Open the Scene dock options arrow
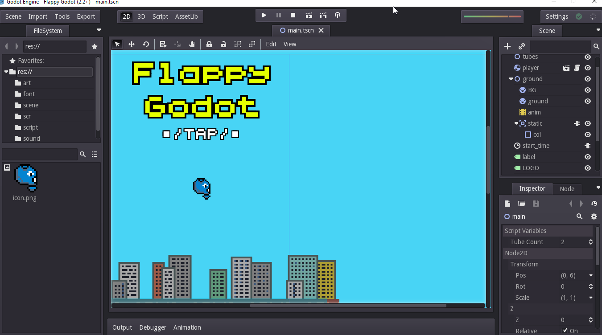The height and width of the screenshot is (335, 602). click(598, 30)
